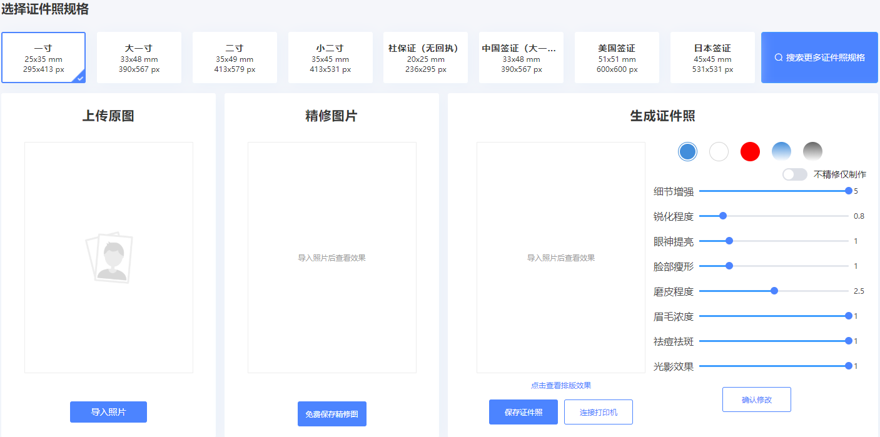The width and height of the screenshot is (880, 437).
Task: Click the 导入照片 button
Action: [108, 411]
